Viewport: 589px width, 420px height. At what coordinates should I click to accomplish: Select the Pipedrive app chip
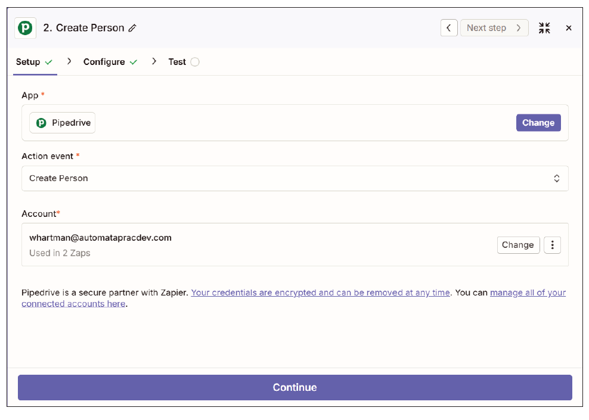point(63,123)
